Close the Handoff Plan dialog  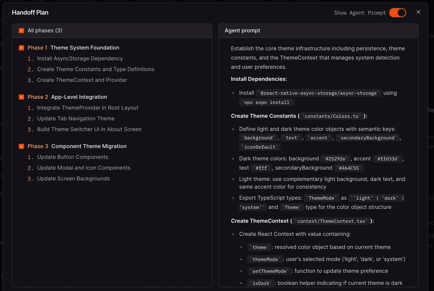[x=418, y=12]
